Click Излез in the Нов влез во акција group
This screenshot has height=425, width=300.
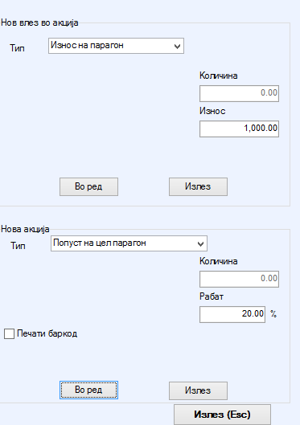point(198,186)
